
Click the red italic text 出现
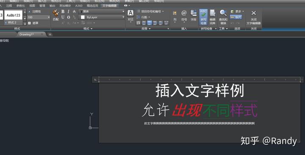pyautogui.click(x=187, y=110)
